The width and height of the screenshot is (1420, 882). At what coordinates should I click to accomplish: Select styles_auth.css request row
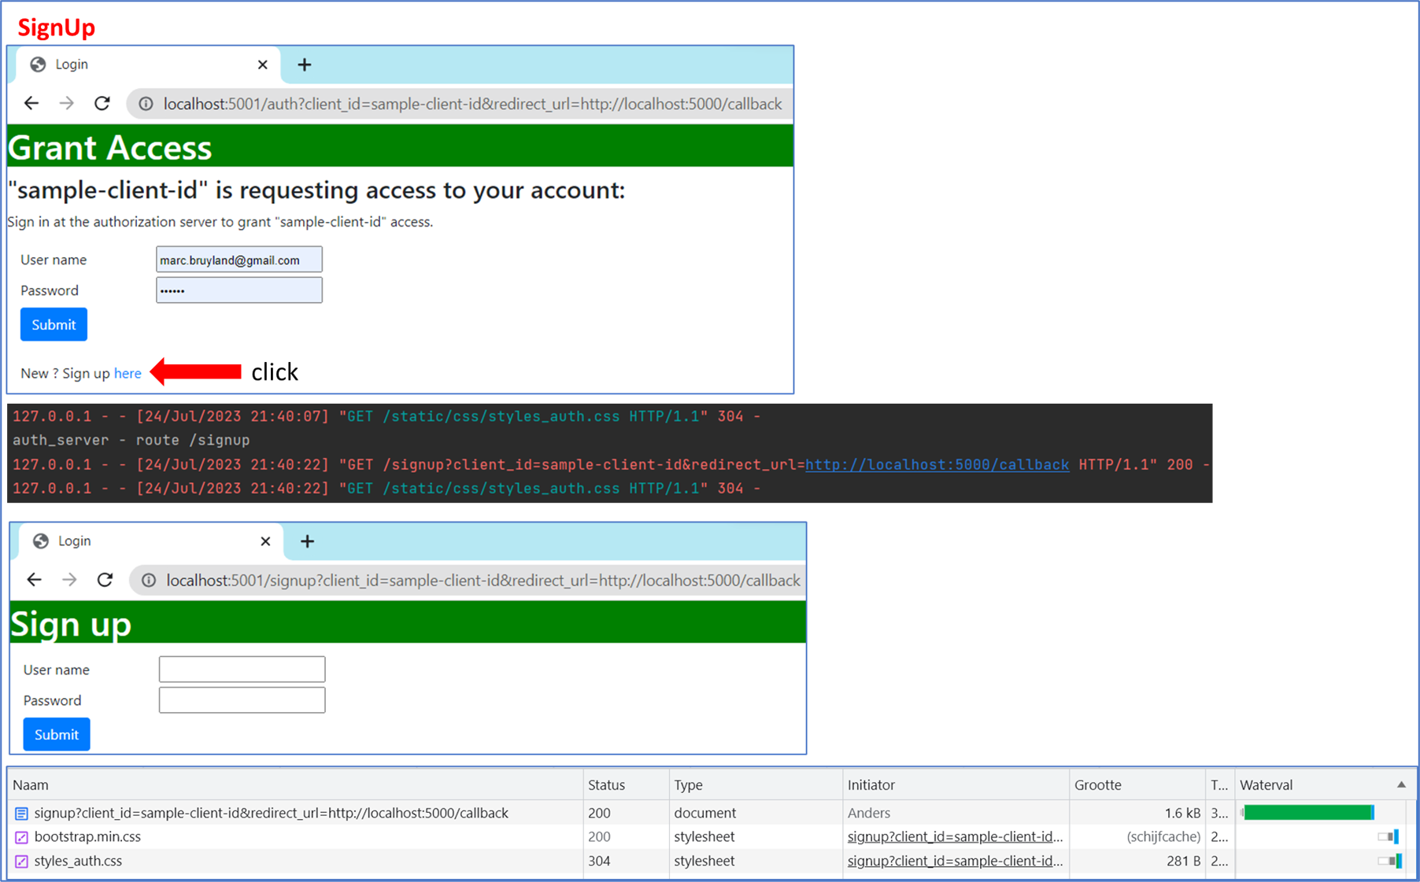(712, 862)
